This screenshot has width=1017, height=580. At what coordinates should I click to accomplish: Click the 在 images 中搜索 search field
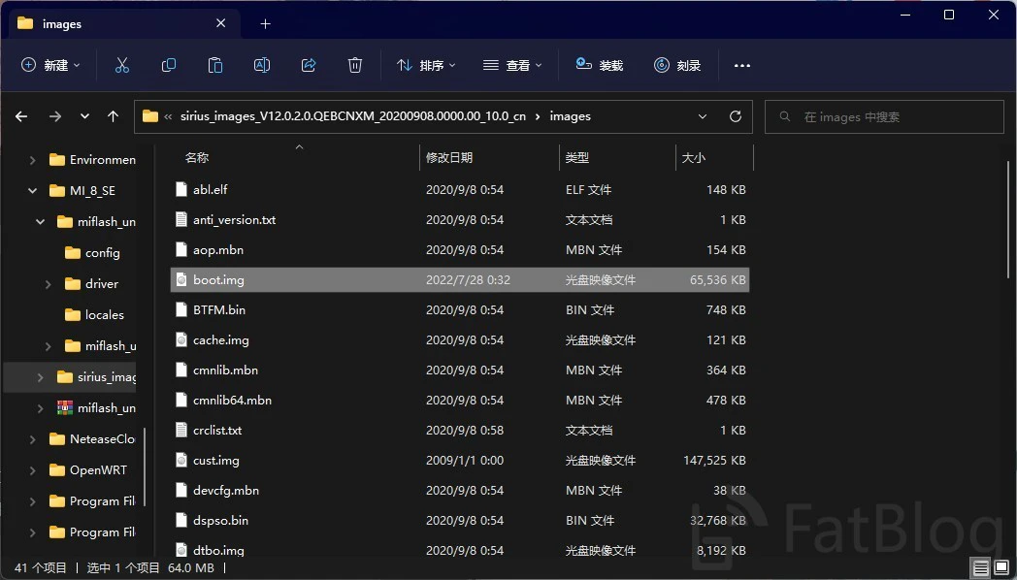(x=884, y=116)
